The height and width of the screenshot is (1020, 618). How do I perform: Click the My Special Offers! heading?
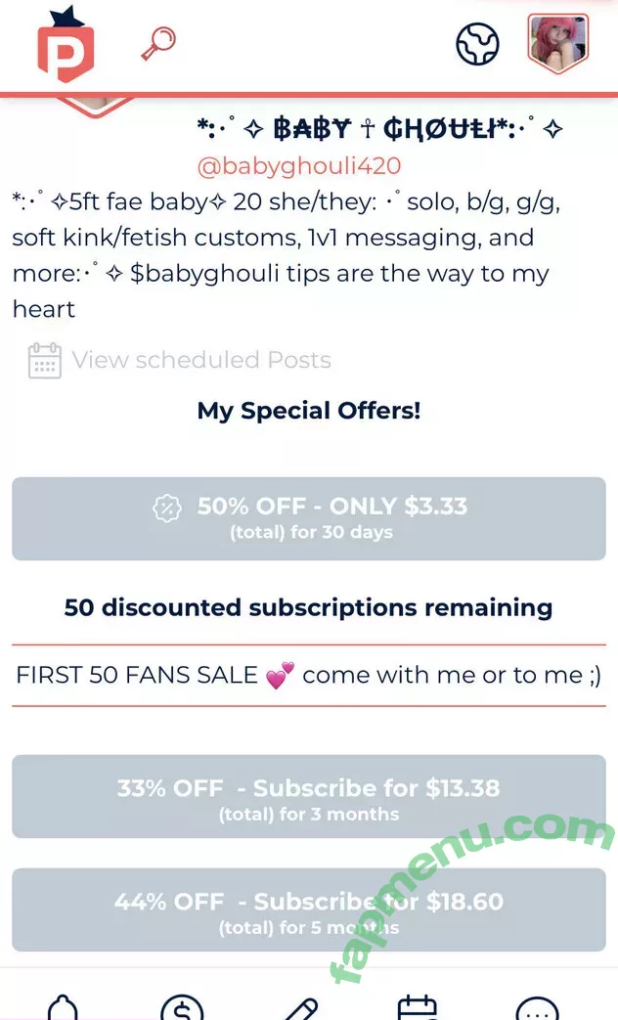[x=309, y=411]
